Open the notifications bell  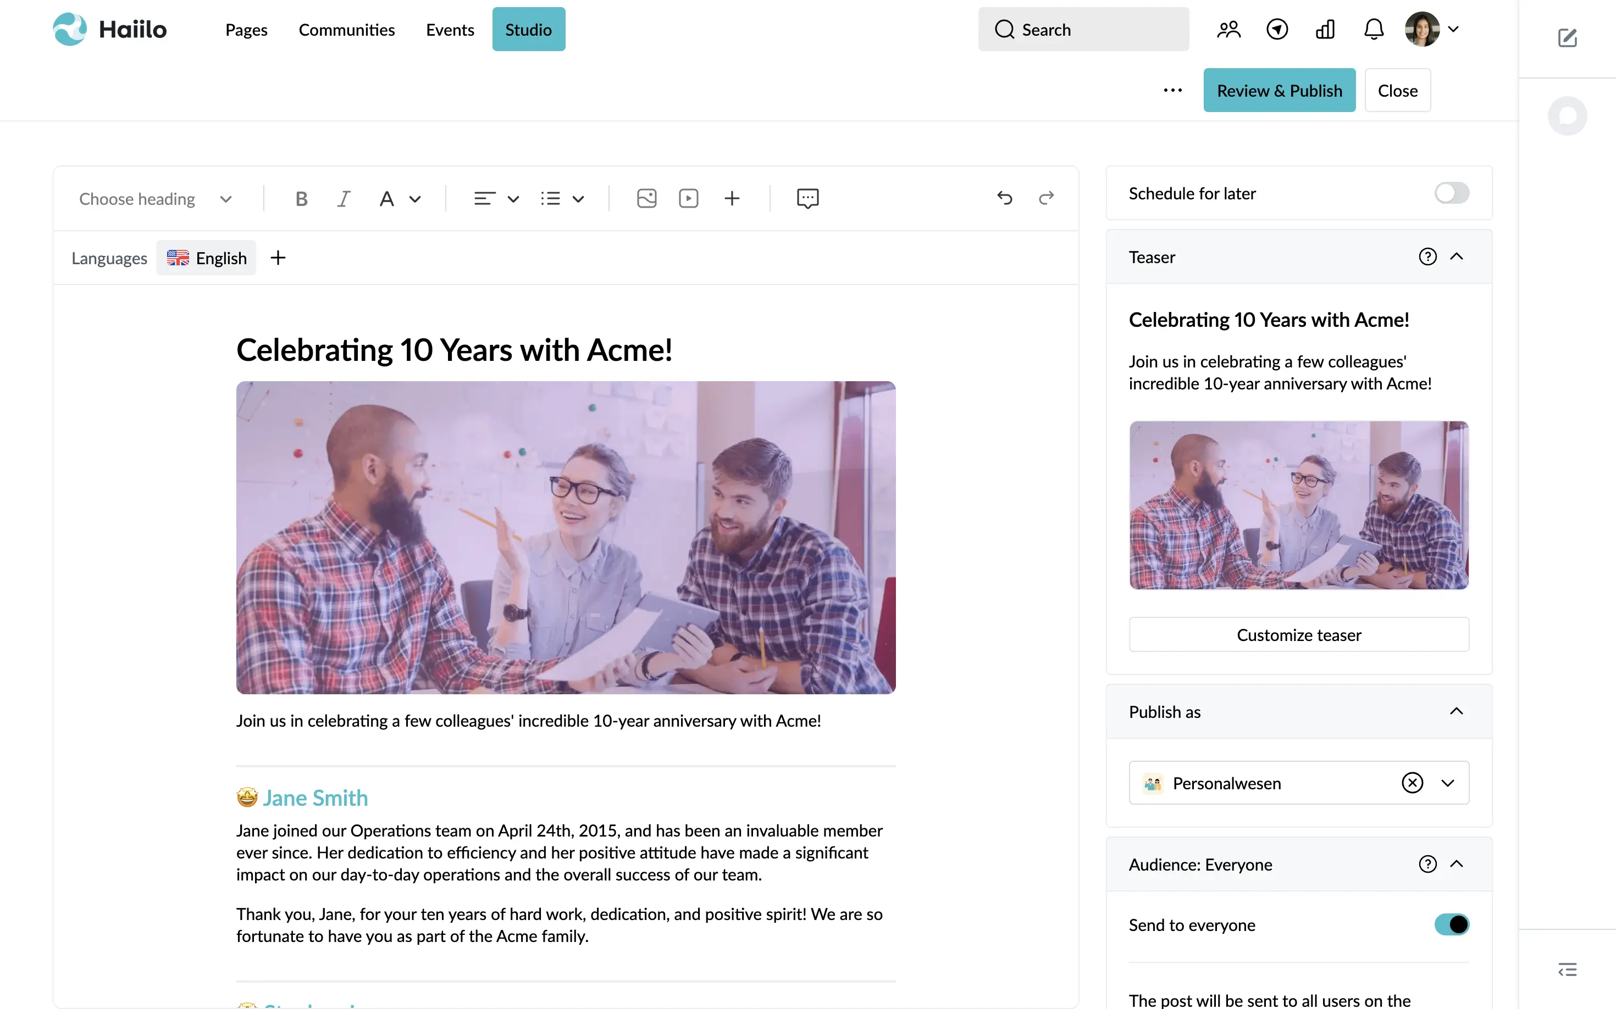pos(1374,29)
